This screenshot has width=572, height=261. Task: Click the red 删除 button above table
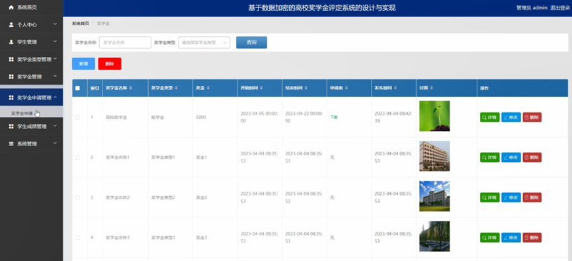click(x=109, y=64)
